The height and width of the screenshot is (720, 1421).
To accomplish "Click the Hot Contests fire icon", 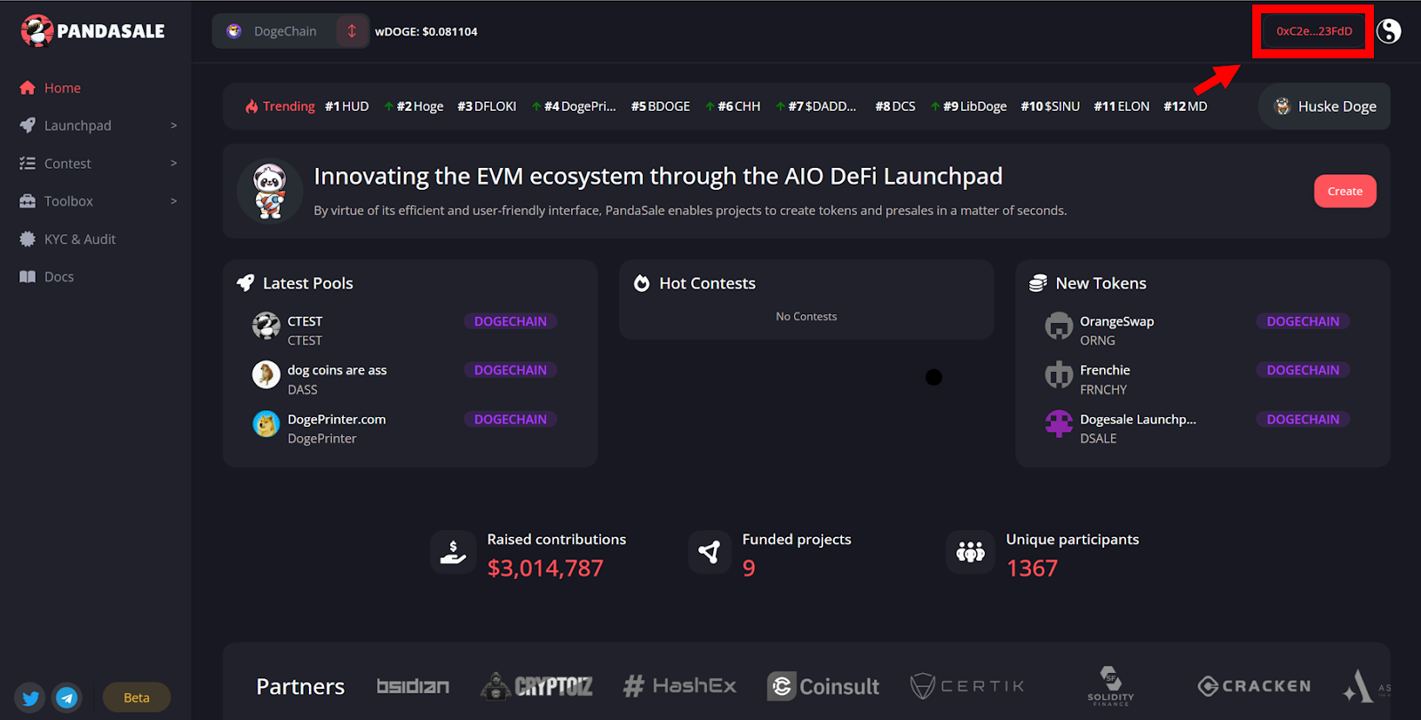I will pos(642,283).
